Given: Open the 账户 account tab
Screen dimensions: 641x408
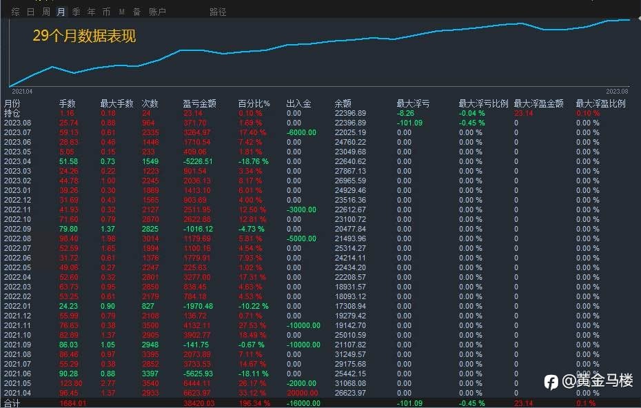Looking at the screenshot, I should (x=157, y=12).
